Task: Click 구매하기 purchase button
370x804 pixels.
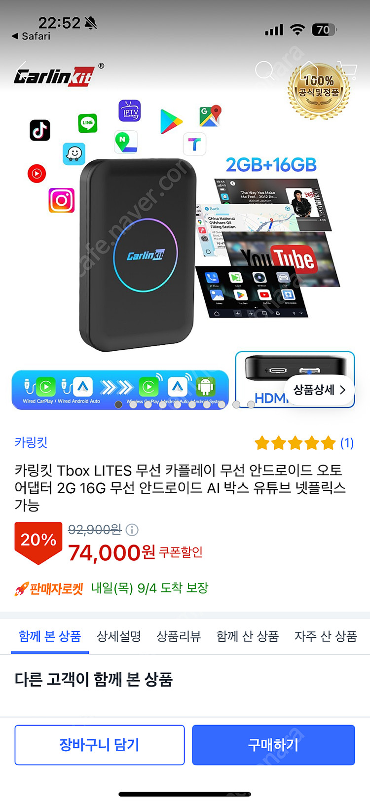Action: point(273,745)
